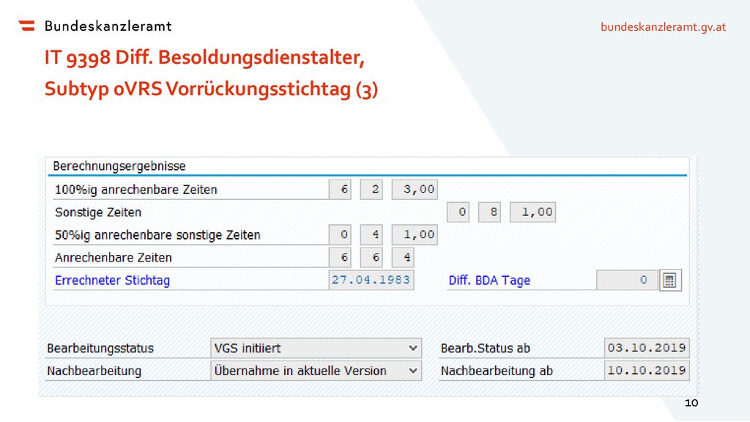Click the Anrechenbare Zeiten days field showing 4
This screenshot has height=422, width=750.
click(403, 257)
